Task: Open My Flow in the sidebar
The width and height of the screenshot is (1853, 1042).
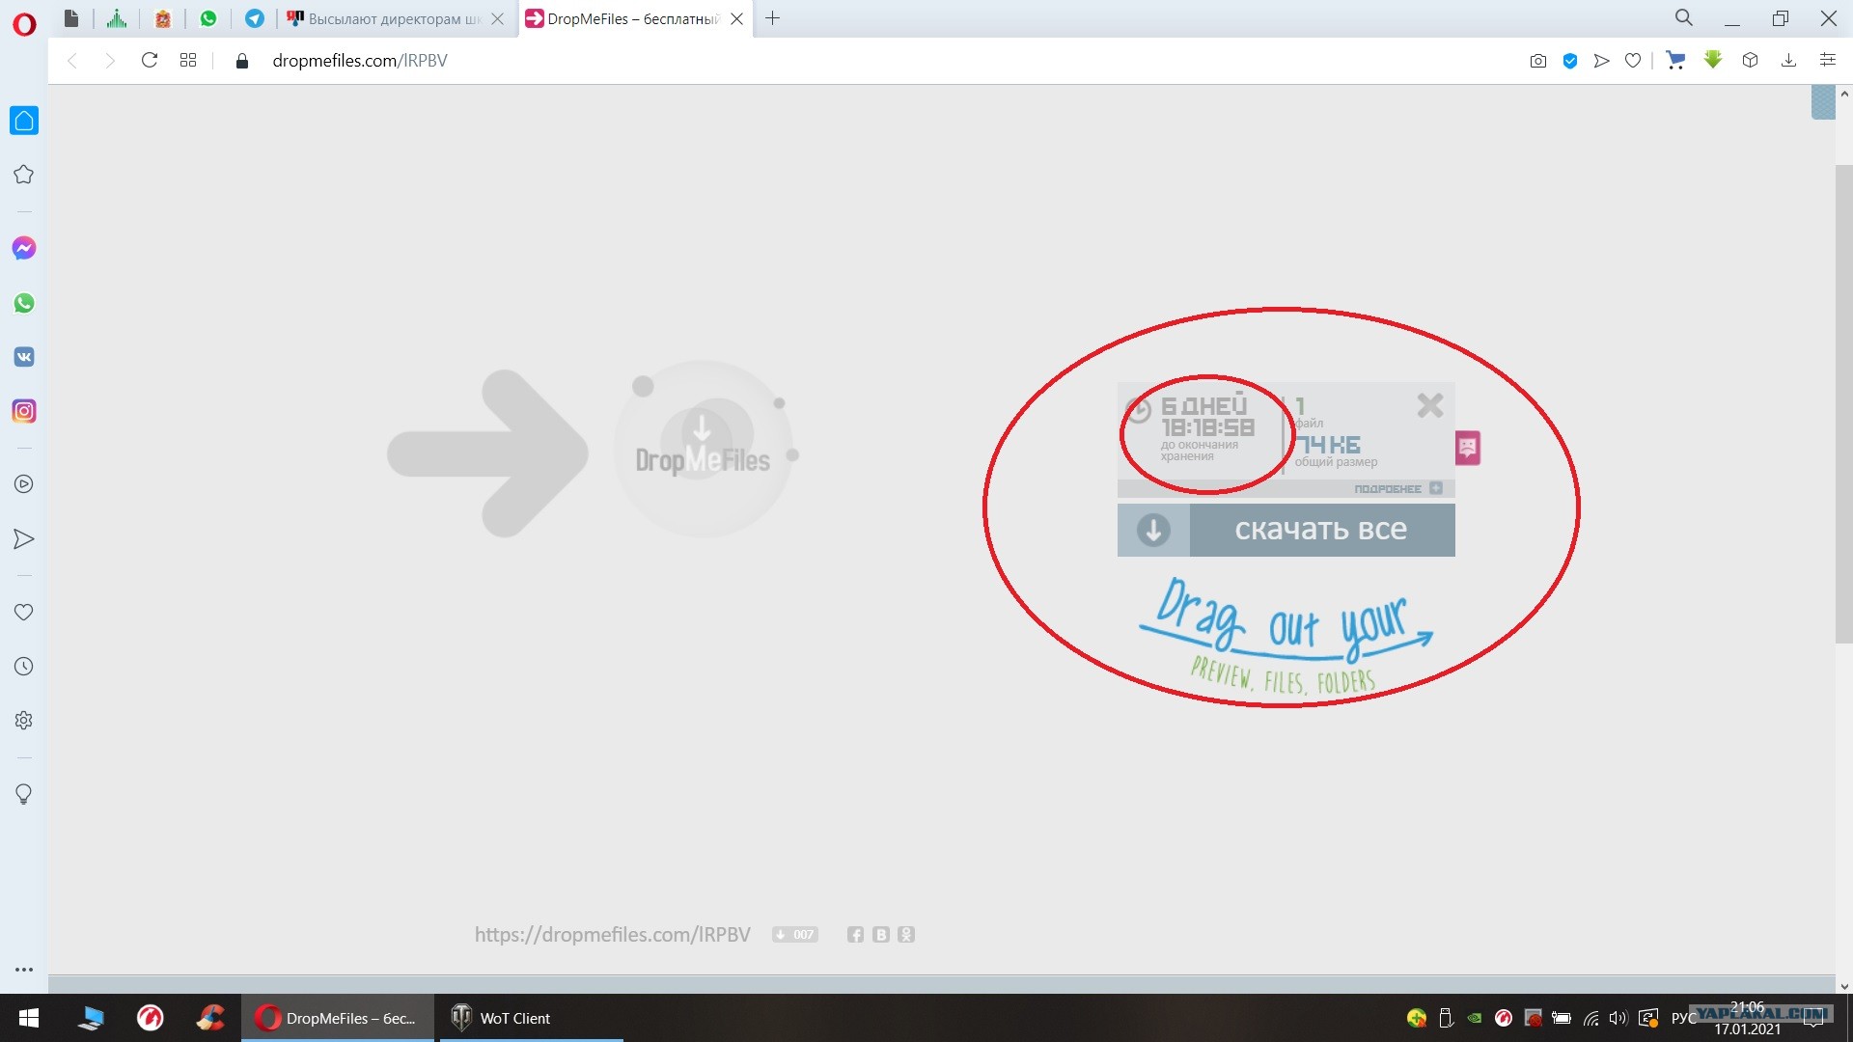Action: (x=24, y=538)
